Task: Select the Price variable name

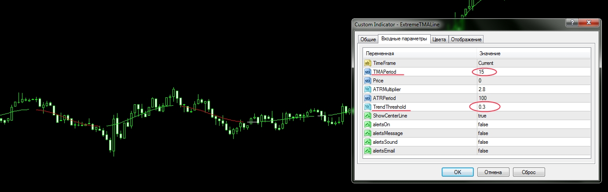Action: pyautogui.click(x=378, y=81)
